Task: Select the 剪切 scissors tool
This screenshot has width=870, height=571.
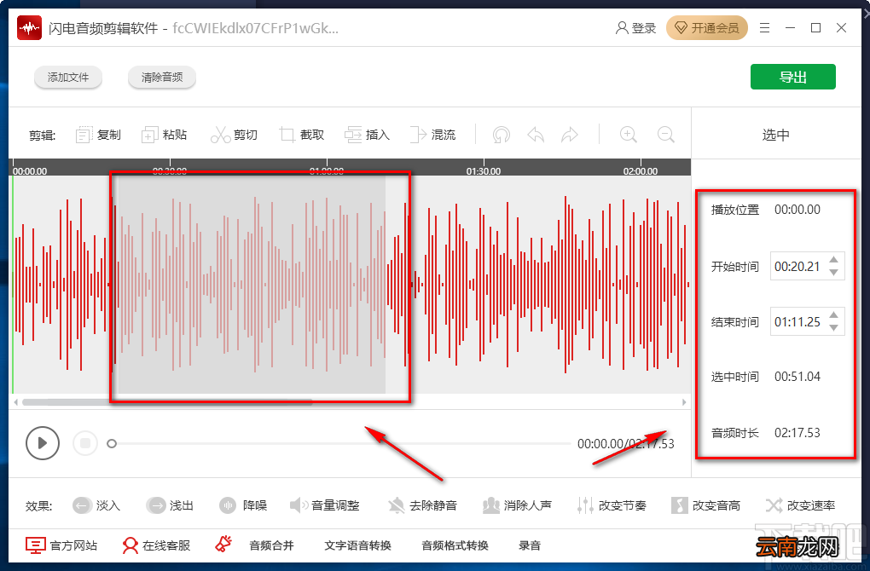Action: (x=234, y=135)
